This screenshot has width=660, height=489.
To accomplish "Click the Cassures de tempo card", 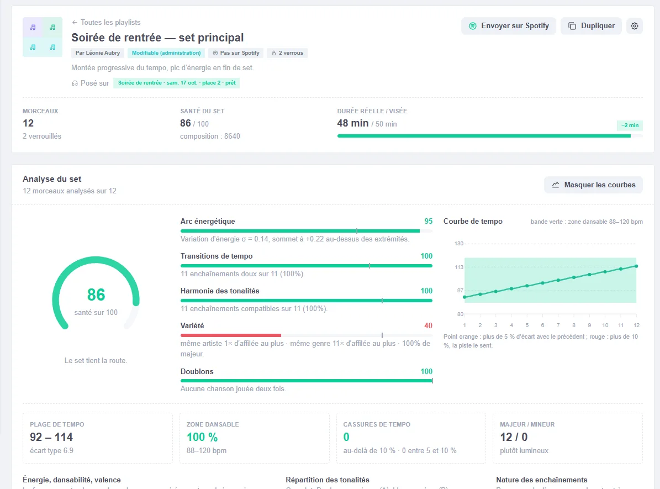I will [x=411, y=438].
